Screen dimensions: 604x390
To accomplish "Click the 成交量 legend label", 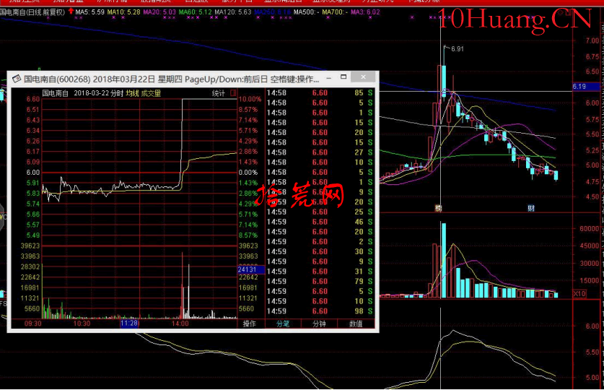I will coord(151,93).
